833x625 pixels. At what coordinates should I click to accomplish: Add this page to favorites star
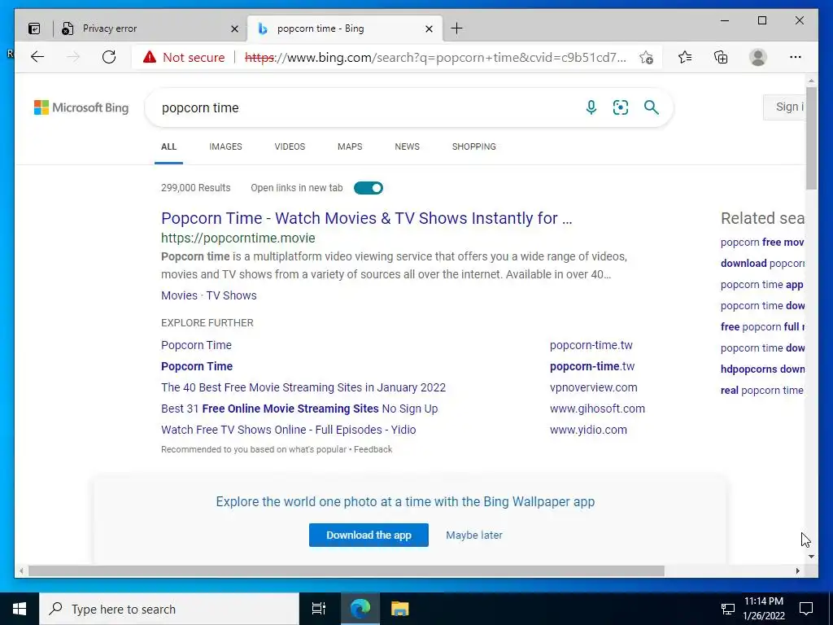tap(646, 58)
